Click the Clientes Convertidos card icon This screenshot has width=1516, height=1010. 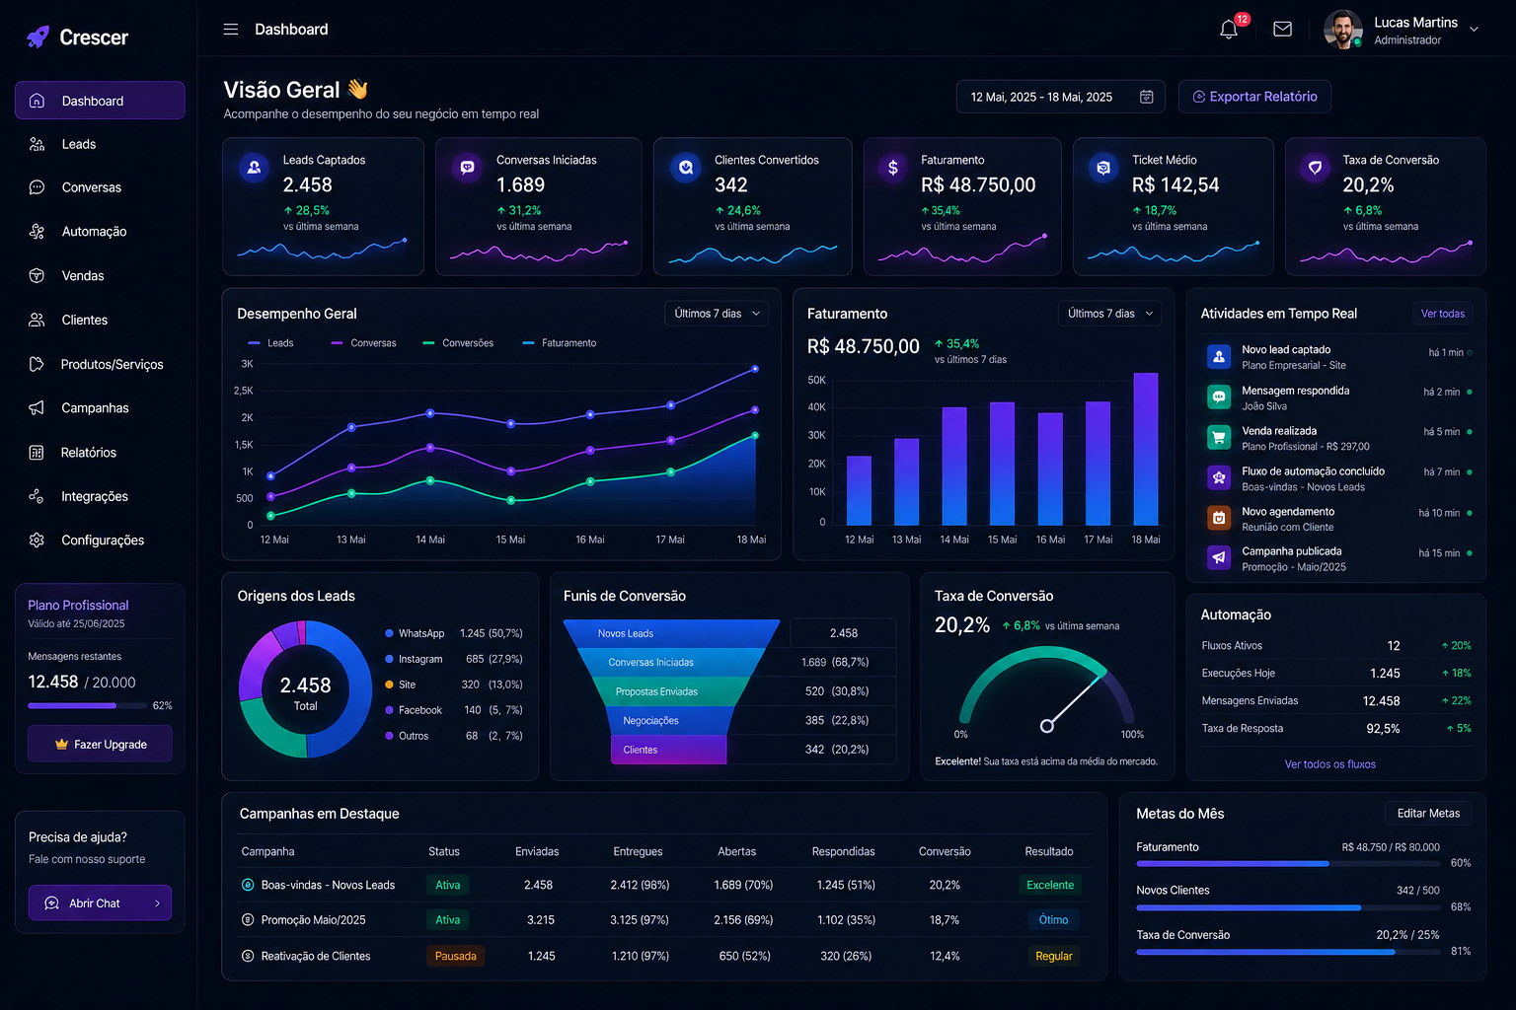pyautogui.click(x=685, y=168)
